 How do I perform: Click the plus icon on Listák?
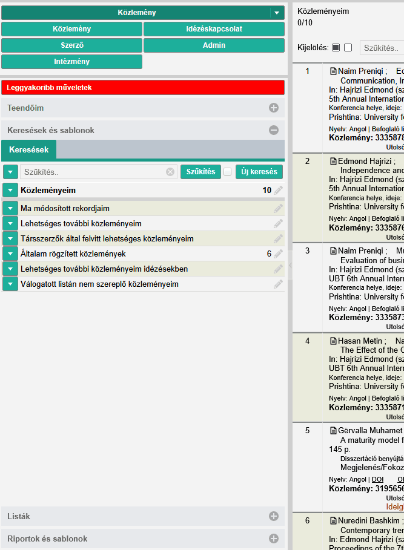pyautogui.click(x=274, y=516)
